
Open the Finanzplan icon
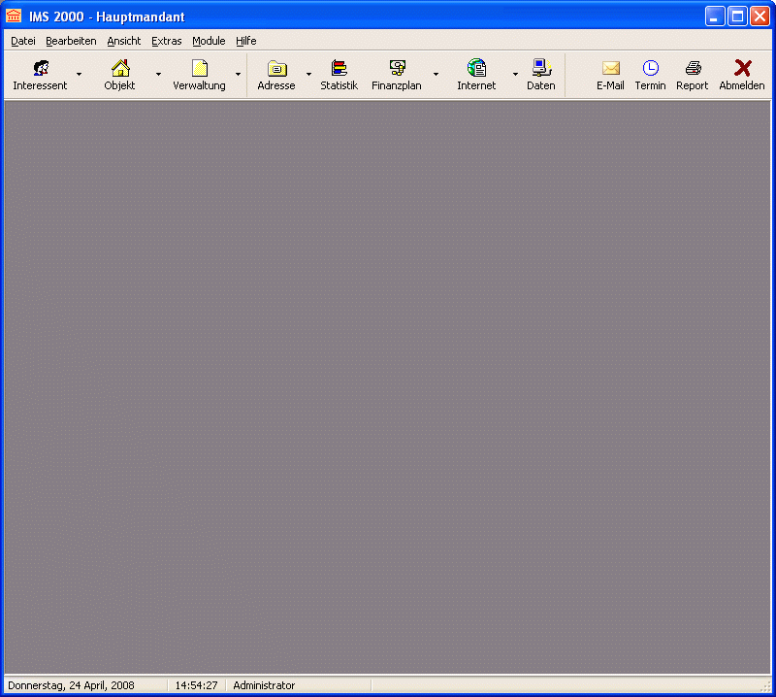point(397,68)
